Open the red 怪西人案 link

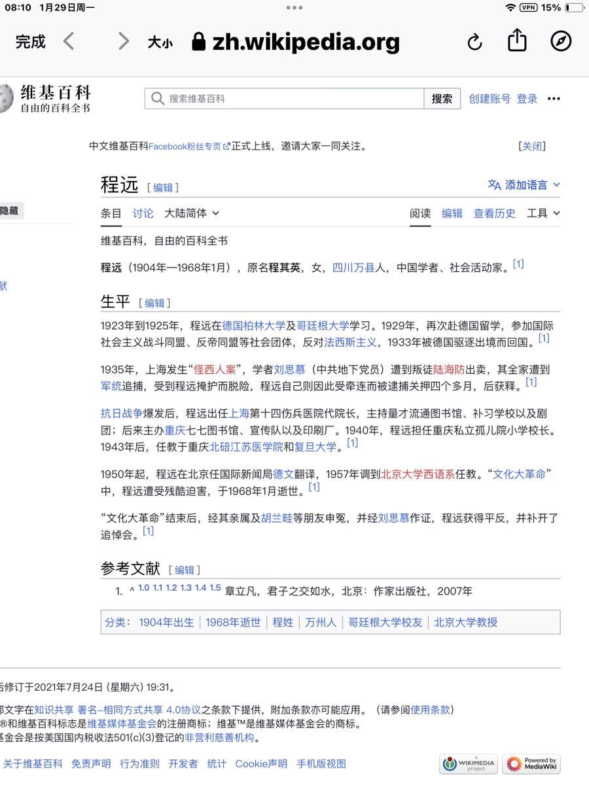[x=216, y=370]
